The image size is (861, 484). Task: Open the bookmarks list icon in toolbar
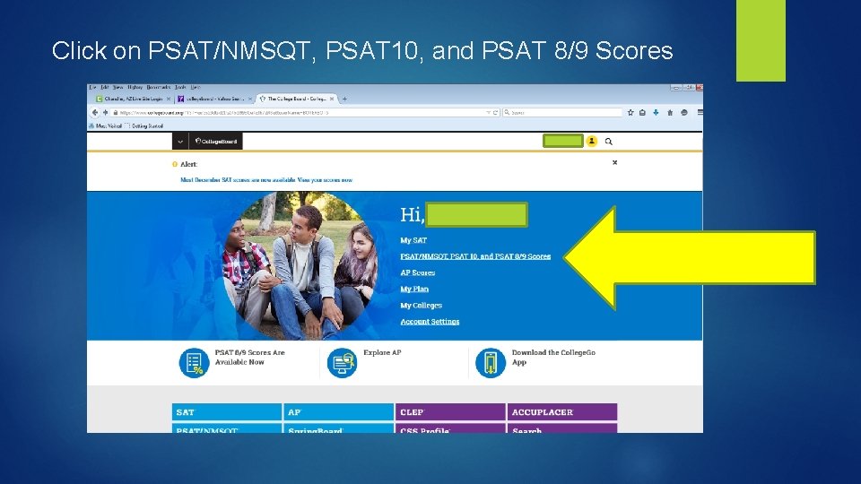click(x=642, y=113)
